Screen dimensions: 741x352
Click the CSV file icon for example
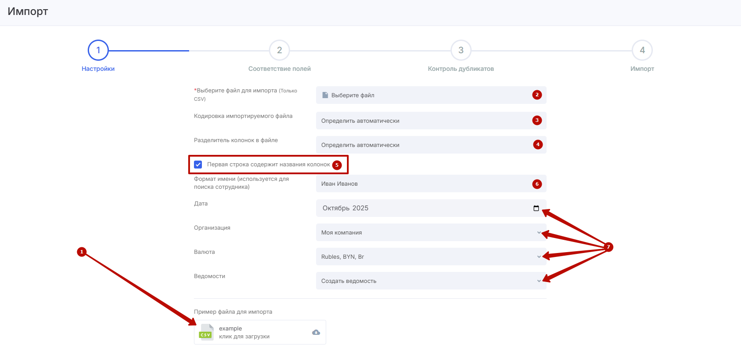click(206, 332)
